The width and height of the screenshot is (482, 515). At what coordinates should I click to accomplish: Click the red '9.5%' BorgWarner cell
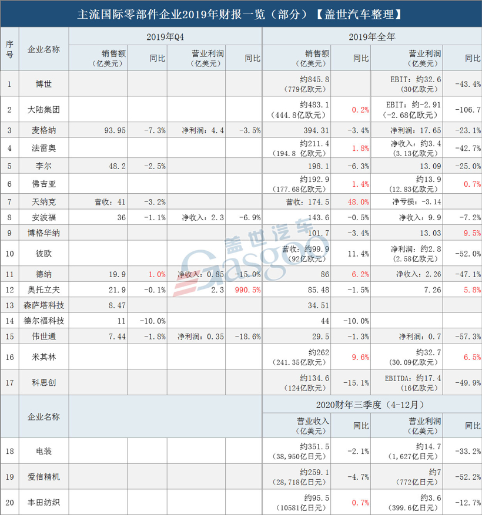click(473, 233)
